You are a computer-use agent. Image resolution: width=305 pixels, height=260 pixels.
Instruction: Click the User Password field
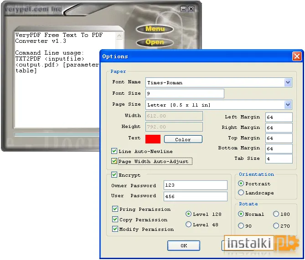pyautogui.click(x=196, y=196)
